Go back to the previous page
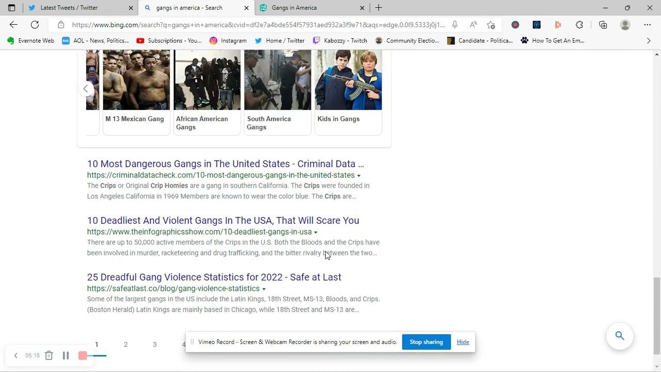 [x=13, y=25]
